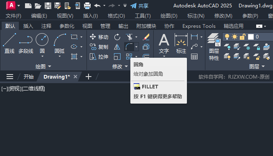Click the Undo arrow
The image size is (273, 156).
(x=97, y=6)
